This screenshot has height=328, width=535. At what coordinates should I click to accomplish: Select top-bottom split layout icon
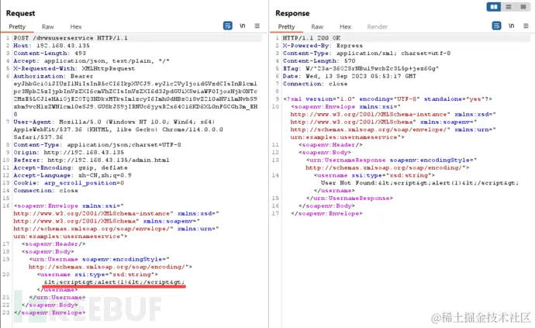tap(509, 7)
